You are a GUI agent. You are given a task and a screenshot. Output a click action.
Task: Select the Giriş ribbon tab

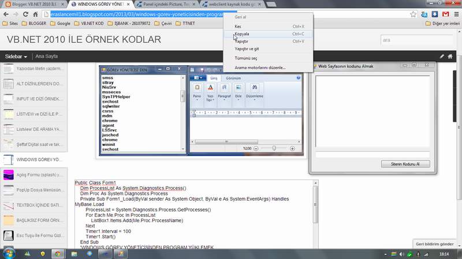pyautogui.click(x=214, y=78)
